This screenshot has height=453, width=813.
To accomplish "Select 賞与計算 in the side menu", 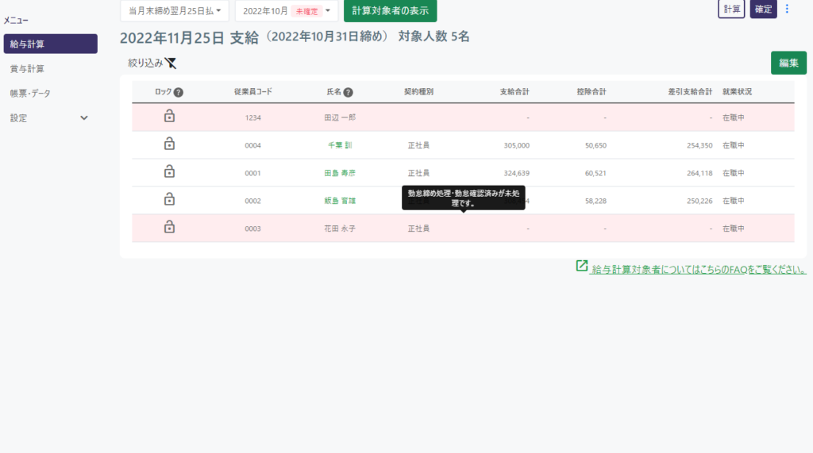I will [x=27, y=69].
